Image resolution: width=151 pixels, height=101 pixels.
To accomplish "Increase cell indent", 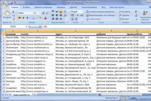I will pos(57,19).
